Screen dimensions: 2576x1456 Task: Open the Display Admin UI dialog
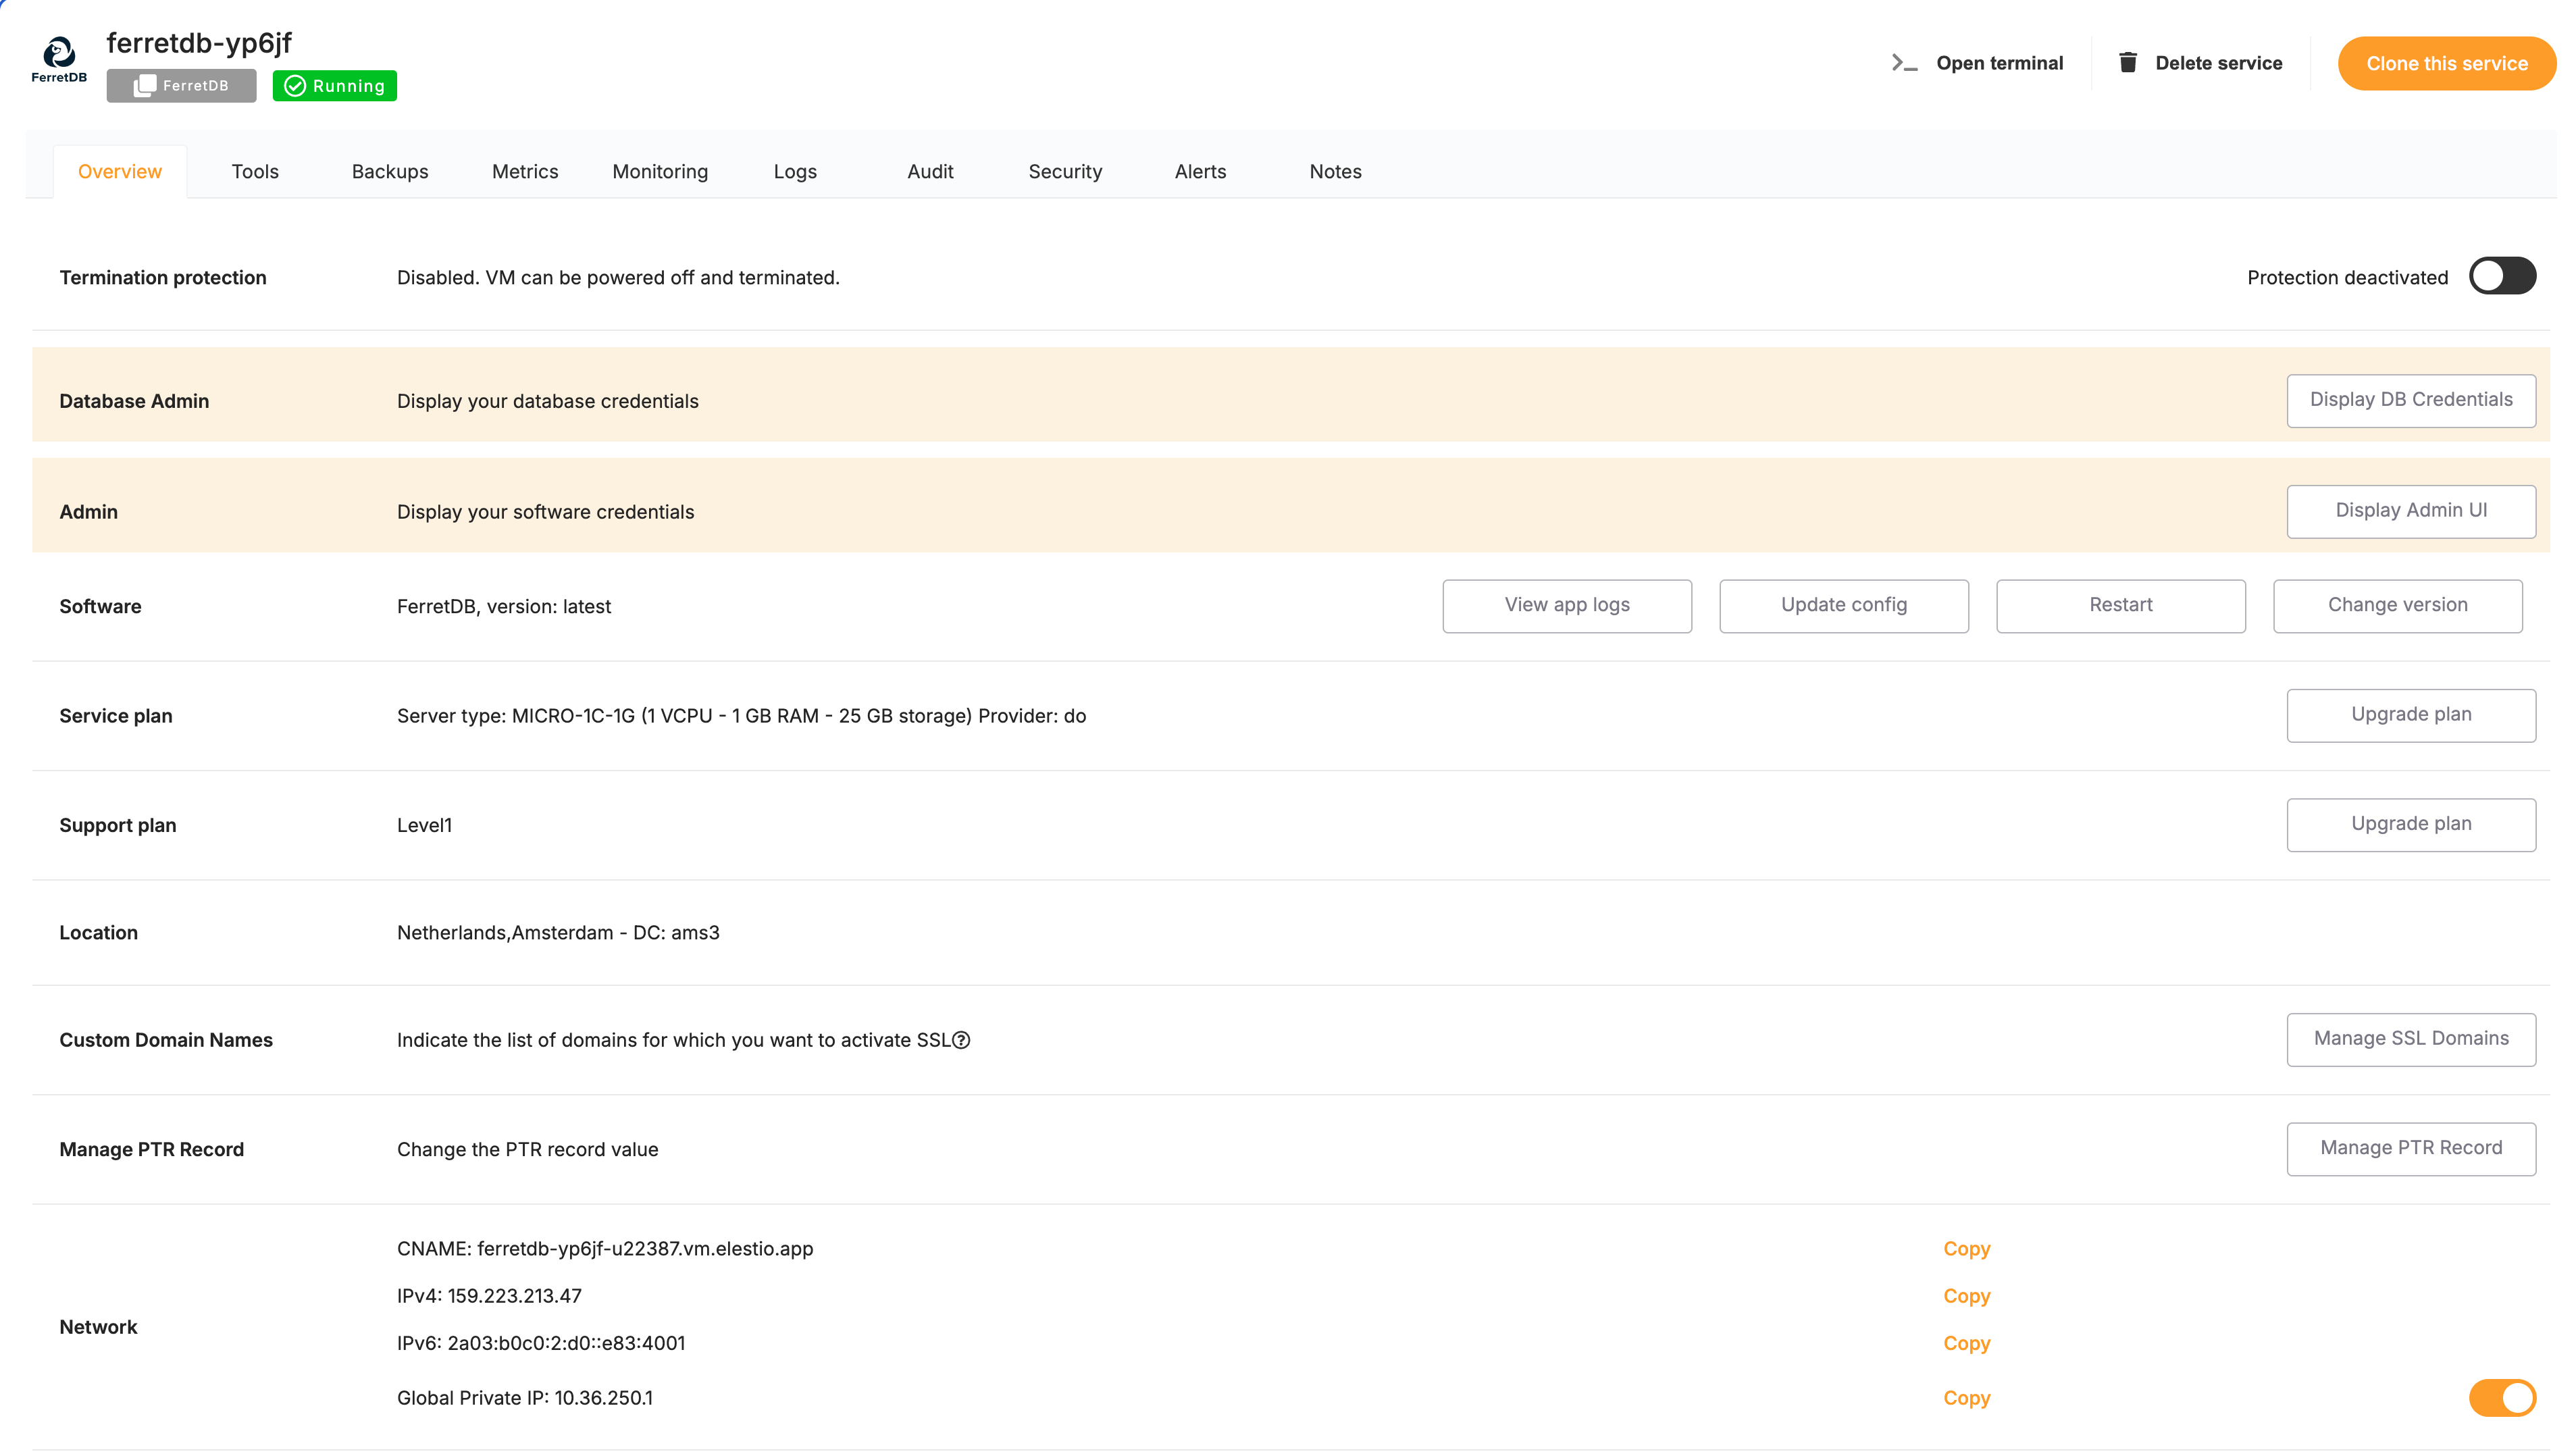pyautogui.click(x=2411, y=511)
